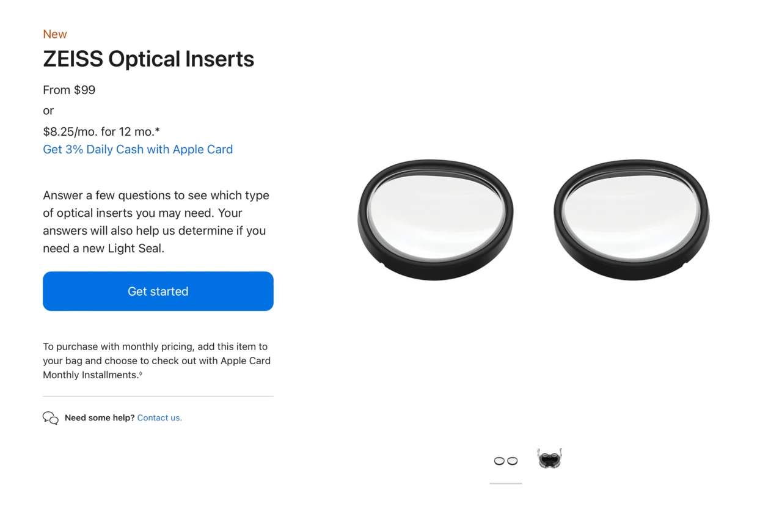Click Get 3% Daily Cash with Apple Card
Screen dimensions: 782x509
coord(137,149)
